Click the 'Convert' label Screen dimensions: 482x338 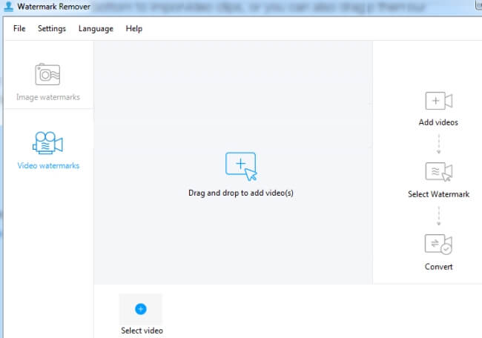pos(439,267)
